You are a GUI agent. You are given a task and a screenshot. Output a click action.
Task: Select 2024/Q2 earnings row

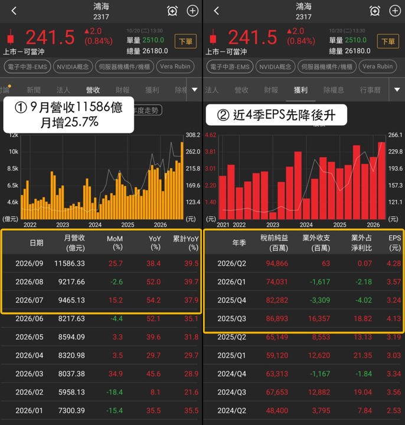click(304, 411)
